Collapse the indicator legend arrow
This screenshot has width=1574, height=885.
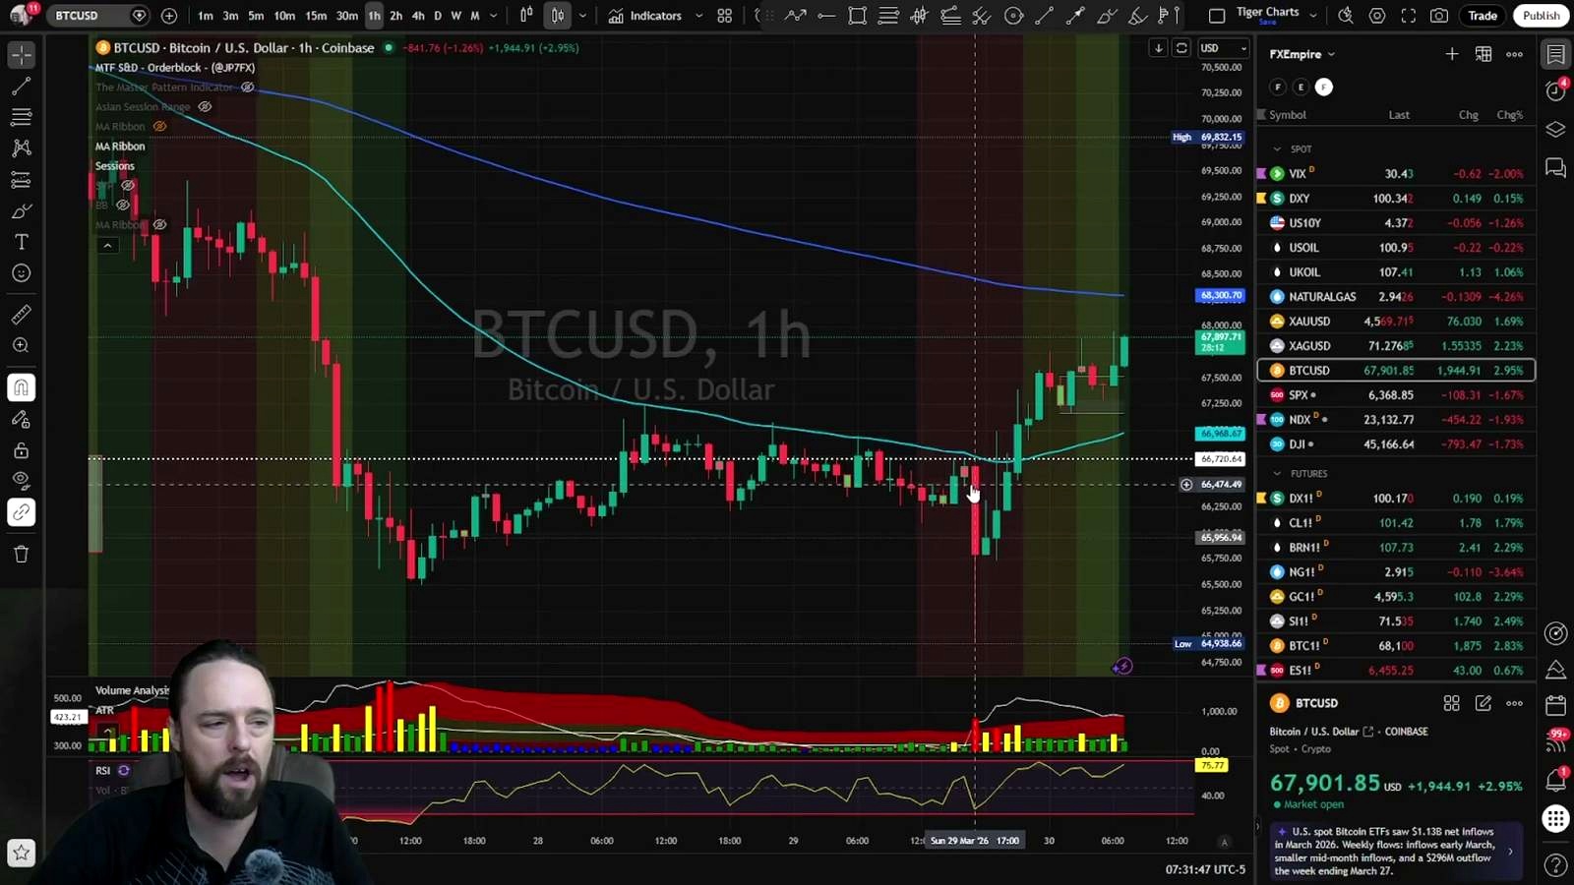coord(107,245)
